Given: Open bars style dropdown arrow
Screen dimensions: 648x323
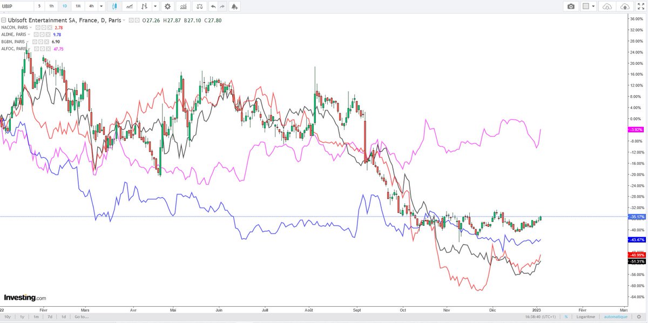Looking at the screenshot, I should (x=155, y=6).
